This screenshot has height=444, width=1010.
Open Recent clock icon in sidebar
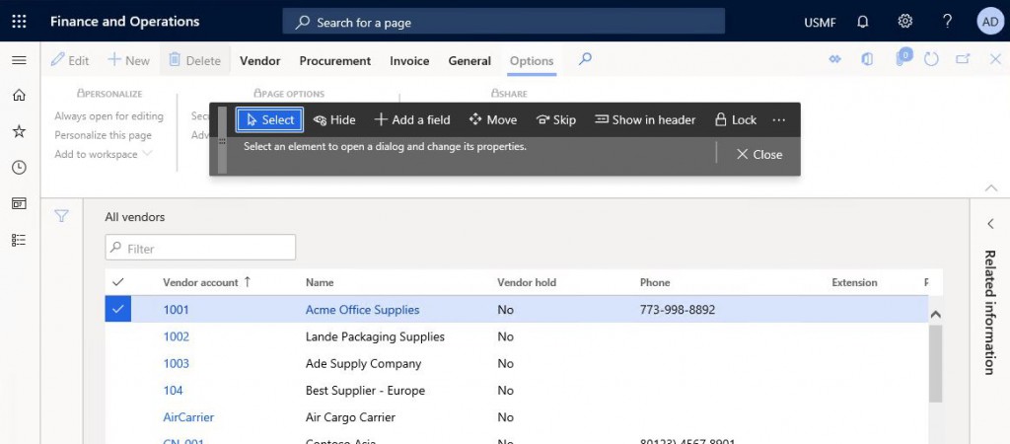coord(20,168)
